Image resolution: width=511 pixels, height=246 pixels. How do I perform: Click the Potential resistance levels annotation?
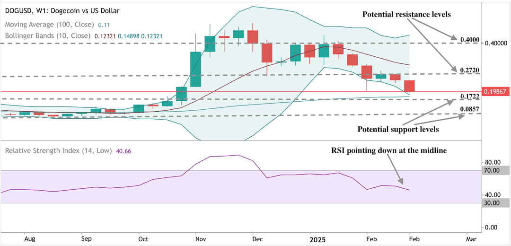click(406, 14)
